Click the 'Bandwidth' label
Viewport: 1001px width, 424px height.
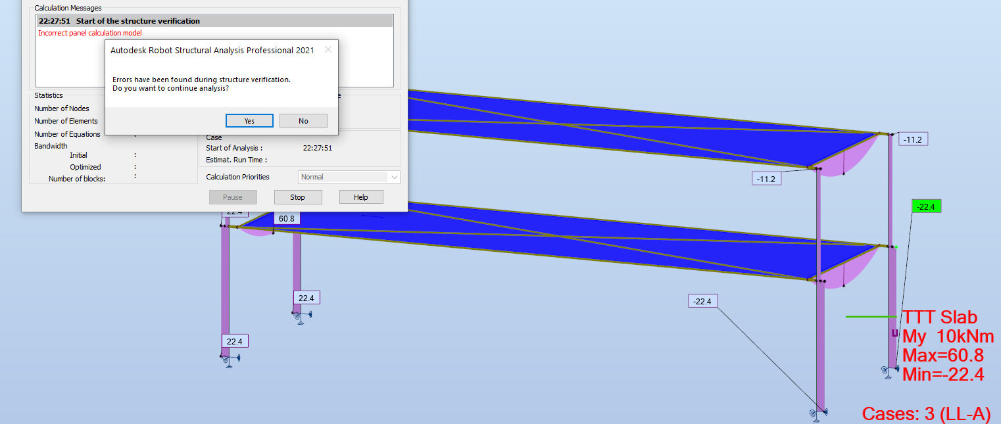click(51, 146)
